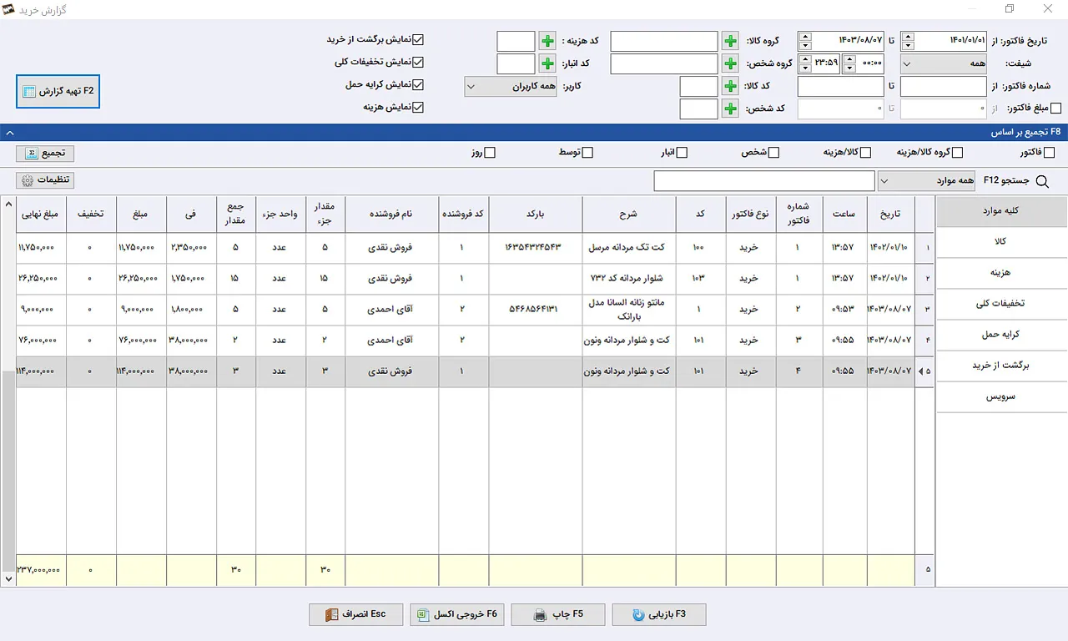The width and height of the screenshot is (1068, 641).
Task: Click the F2 تهیه گزارش report button
Action: (x=58, y=91)
